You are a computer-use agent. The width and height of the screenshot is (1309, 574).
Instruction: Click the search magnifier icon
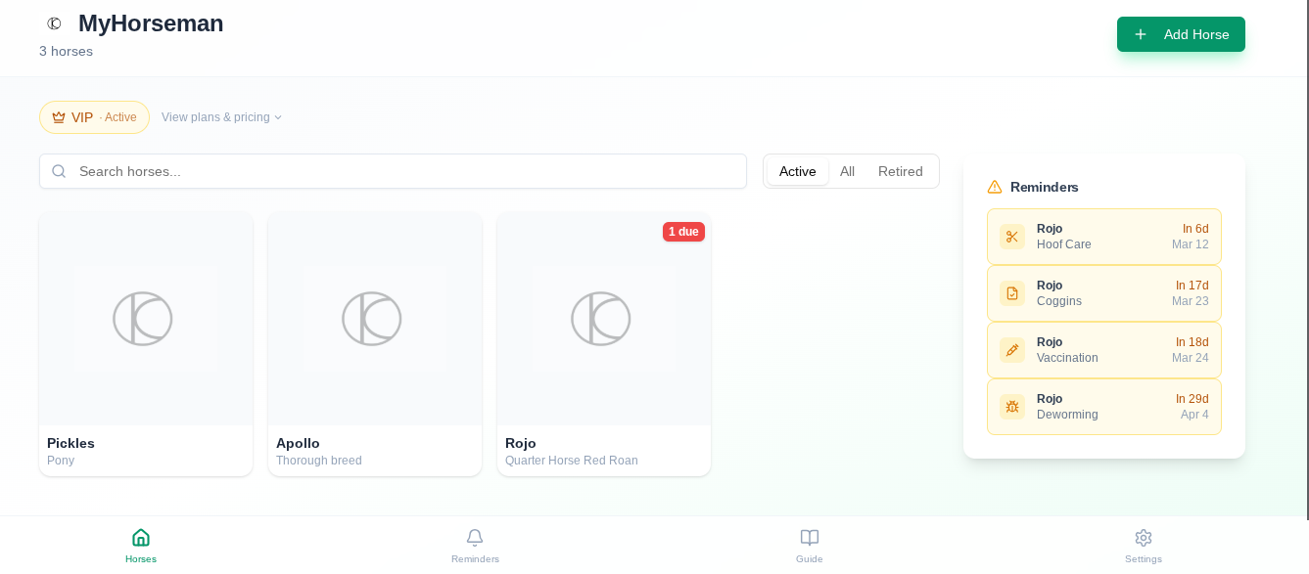(x=59, y=171)
